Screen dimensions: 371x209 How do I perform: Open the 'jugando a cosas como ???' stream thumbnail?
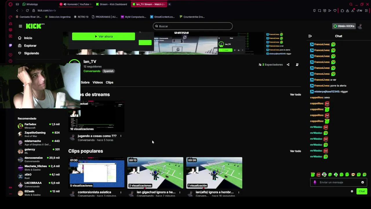click(97, 116)
